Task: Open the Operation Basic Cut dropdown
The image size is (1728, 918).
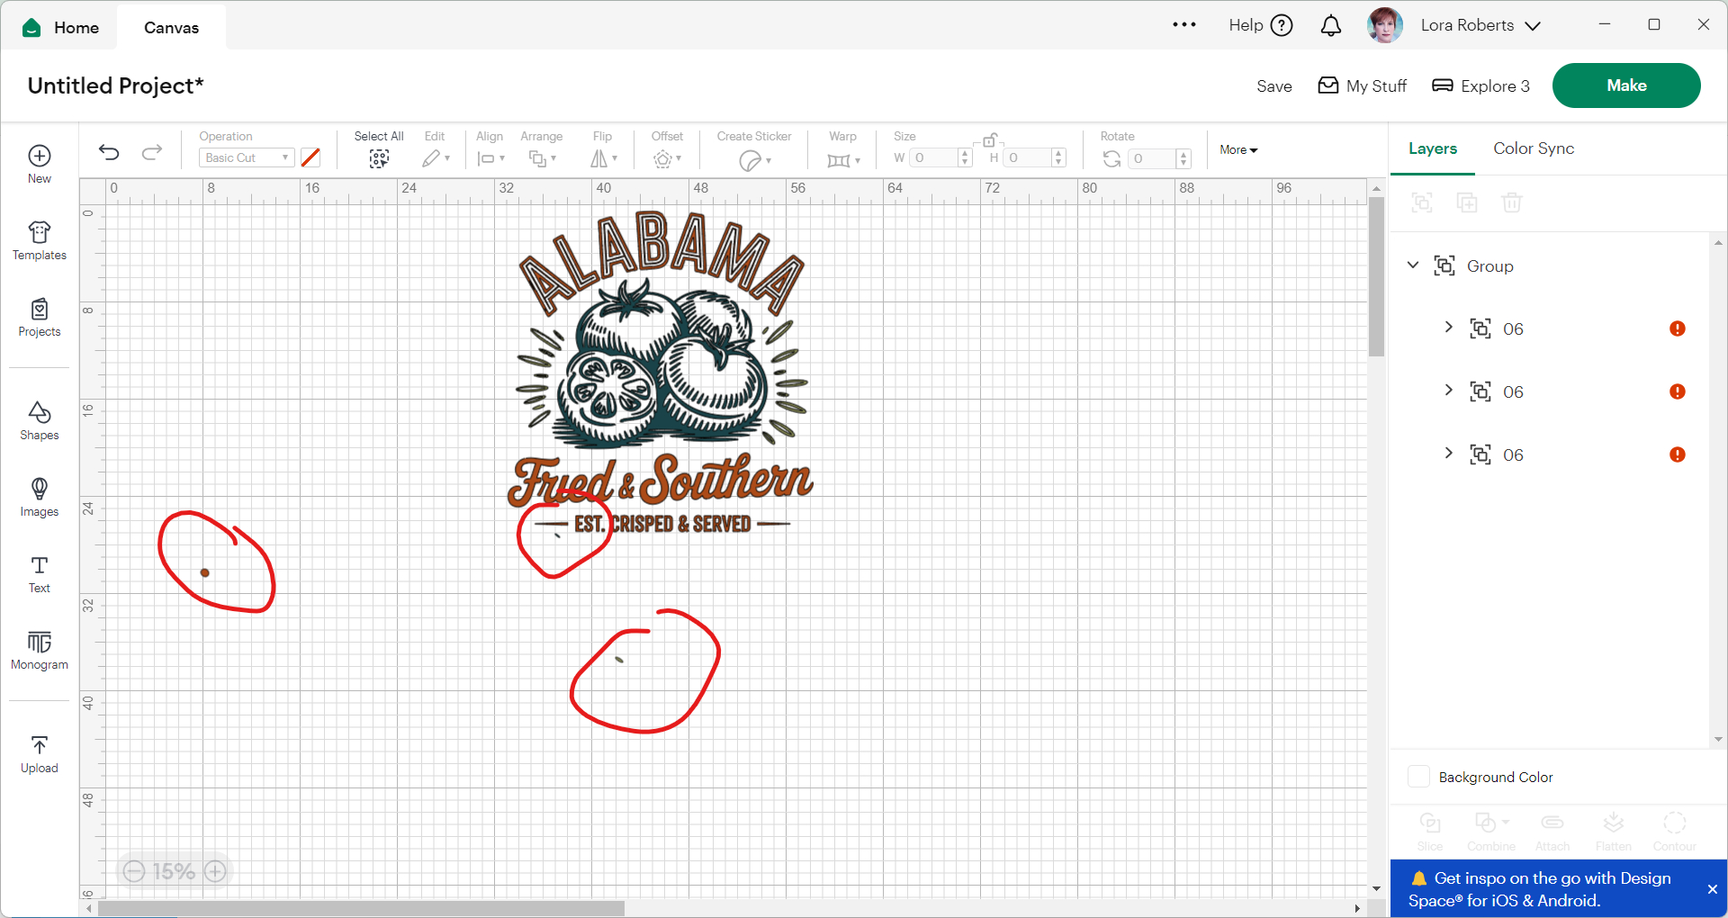Action: (246, 157)
